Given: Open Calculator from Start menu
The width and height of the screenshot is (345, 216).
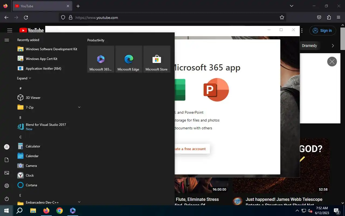Looking at the screenshot, I should point(49,146).
